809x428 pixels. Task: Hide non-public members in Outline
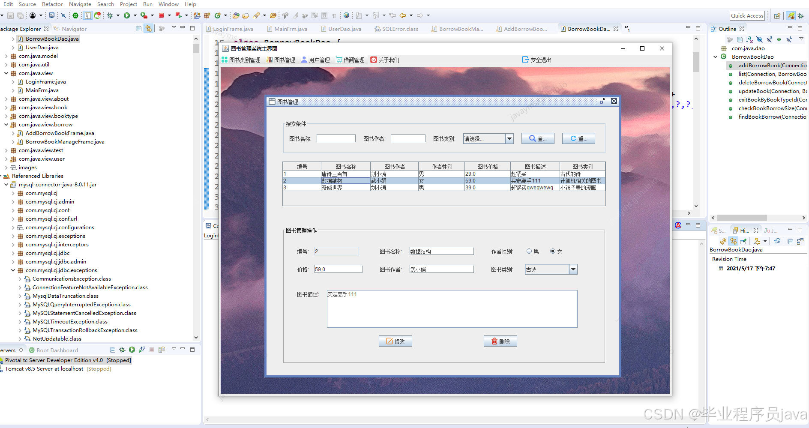779,39
